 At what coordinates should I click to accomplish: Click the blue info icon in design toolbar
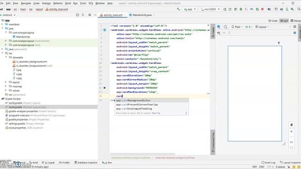point(295,33)
